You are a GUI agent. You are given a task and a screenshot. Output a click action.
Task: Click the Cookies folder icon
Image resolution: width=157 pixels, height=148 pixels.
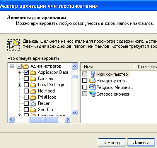point(33,78)
